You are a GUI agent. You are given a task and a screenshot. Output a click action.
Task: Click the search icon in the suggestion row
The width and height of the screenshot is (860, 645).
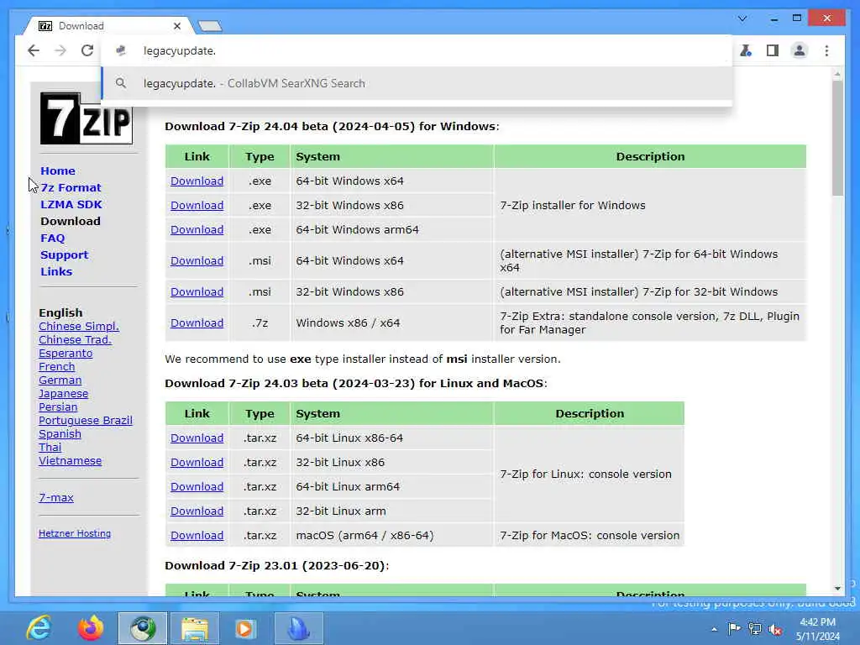tap(121, 83)
